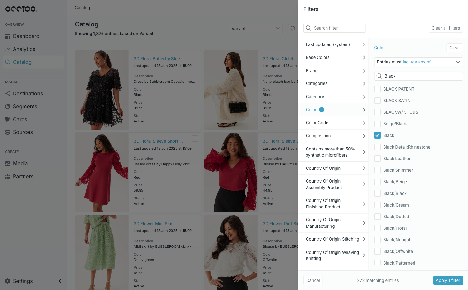Expand Country Of Origin Assembly Product

coord(333,184)
